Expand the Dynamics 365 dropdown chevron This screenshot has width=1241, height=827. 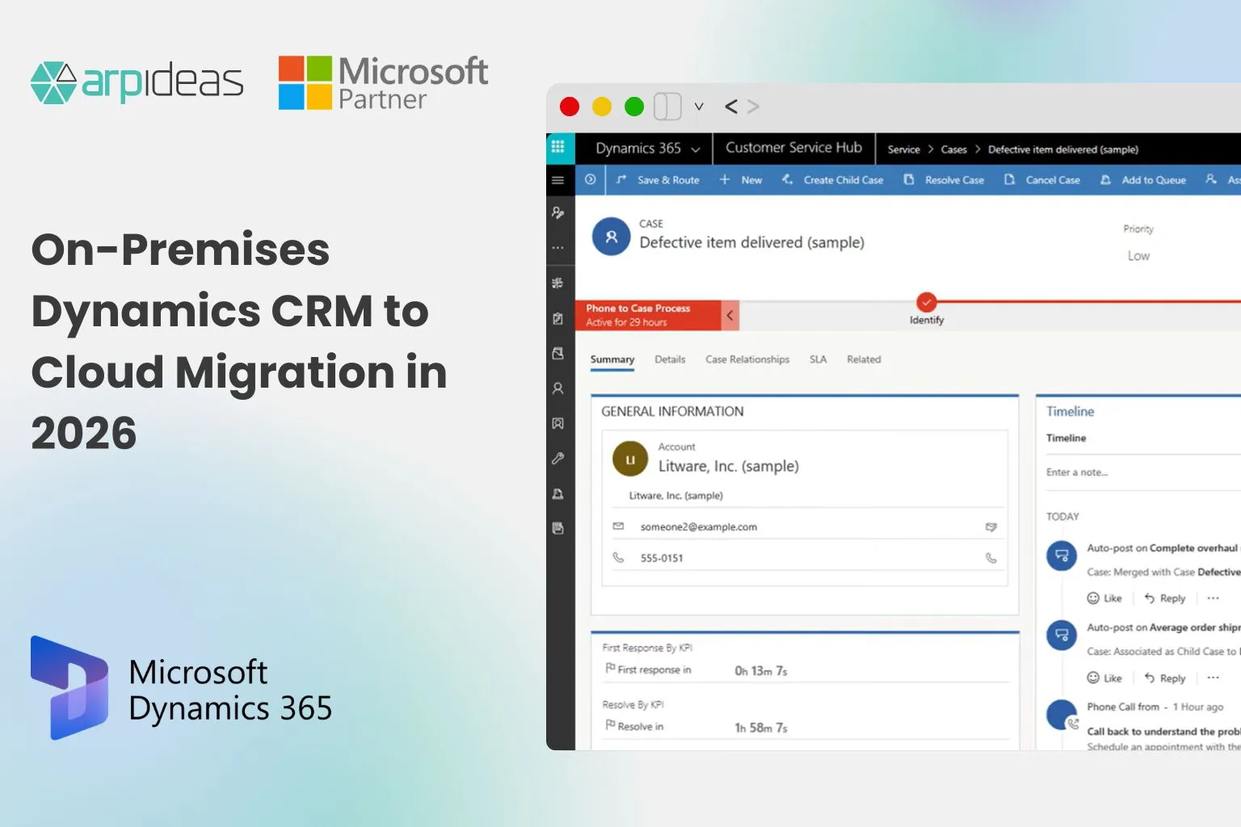(696, 149)
